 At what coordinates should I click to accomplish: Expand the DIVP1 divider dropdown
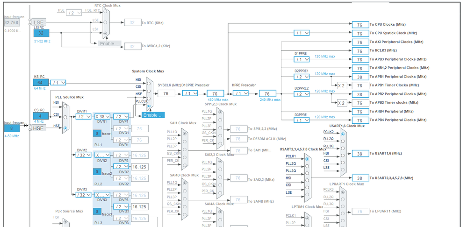tap(122, 116)
